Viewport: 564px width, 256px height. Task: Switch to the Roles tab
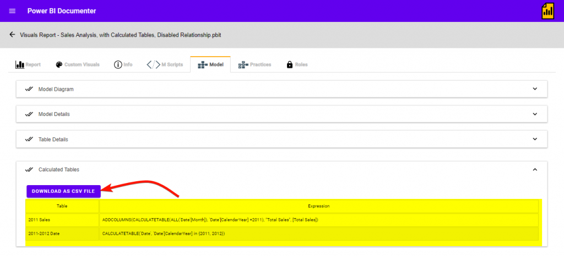pyautogui.click(x=297, y=64)
